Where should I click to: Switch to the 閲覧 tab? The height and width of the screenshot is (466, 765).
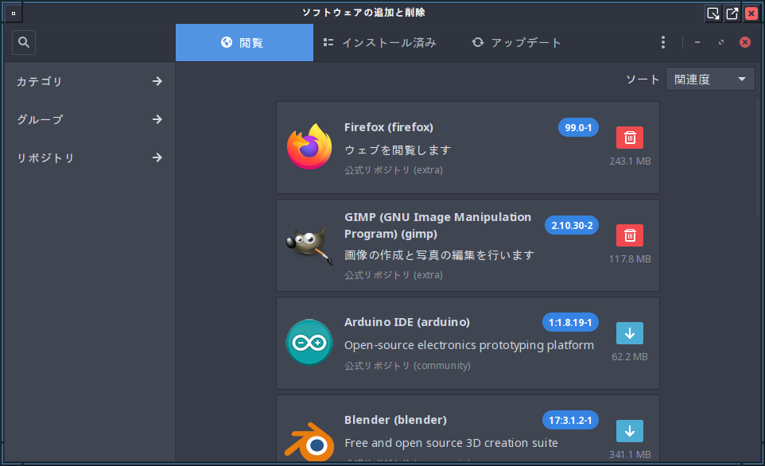(x=244, y=42)
